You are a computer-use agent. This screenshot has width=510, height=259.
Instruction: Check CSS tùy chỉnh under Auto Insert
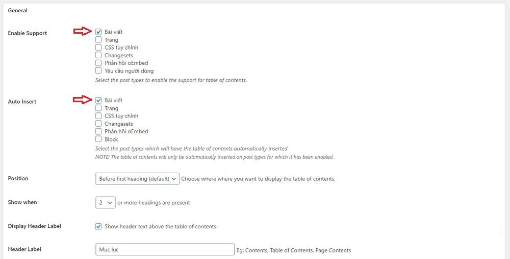(98, 116)
